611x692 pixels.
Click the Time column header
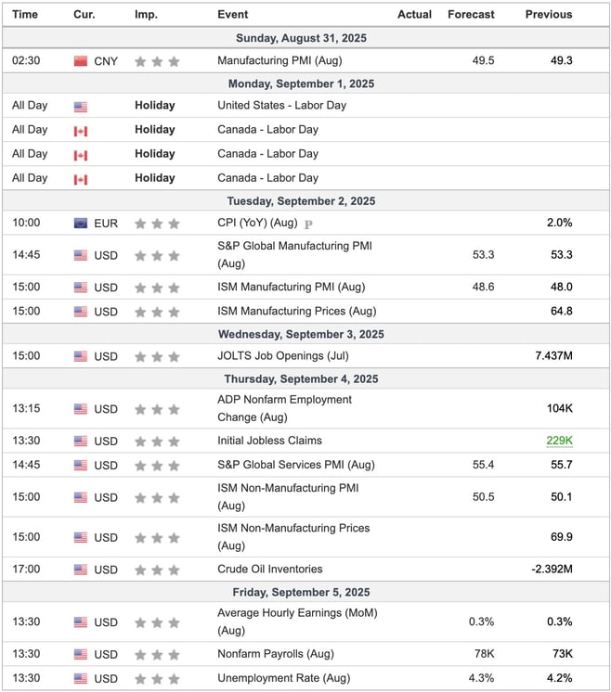tap(25, 15)
